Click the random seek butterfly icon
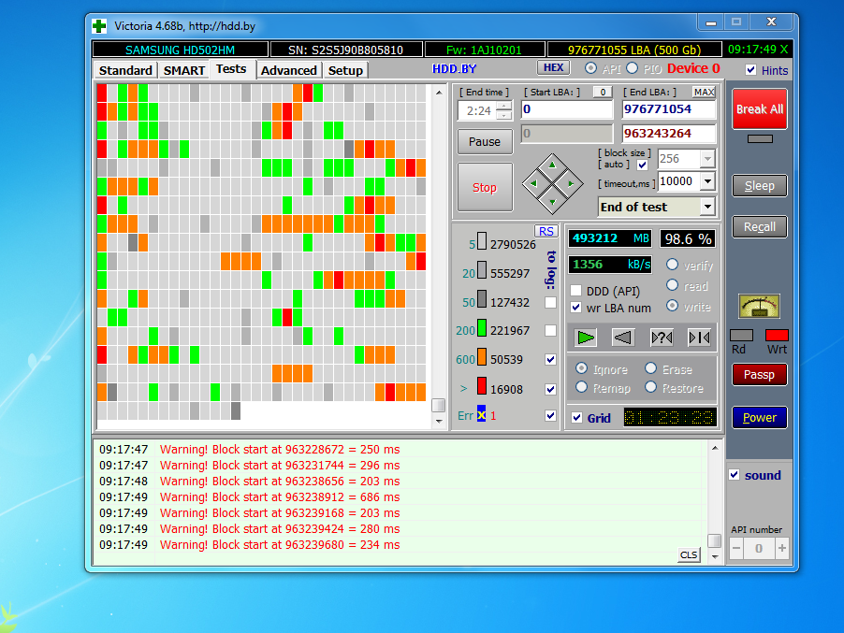Image resolution: width=844 pixels, height=633 pixels. point(662,338)
